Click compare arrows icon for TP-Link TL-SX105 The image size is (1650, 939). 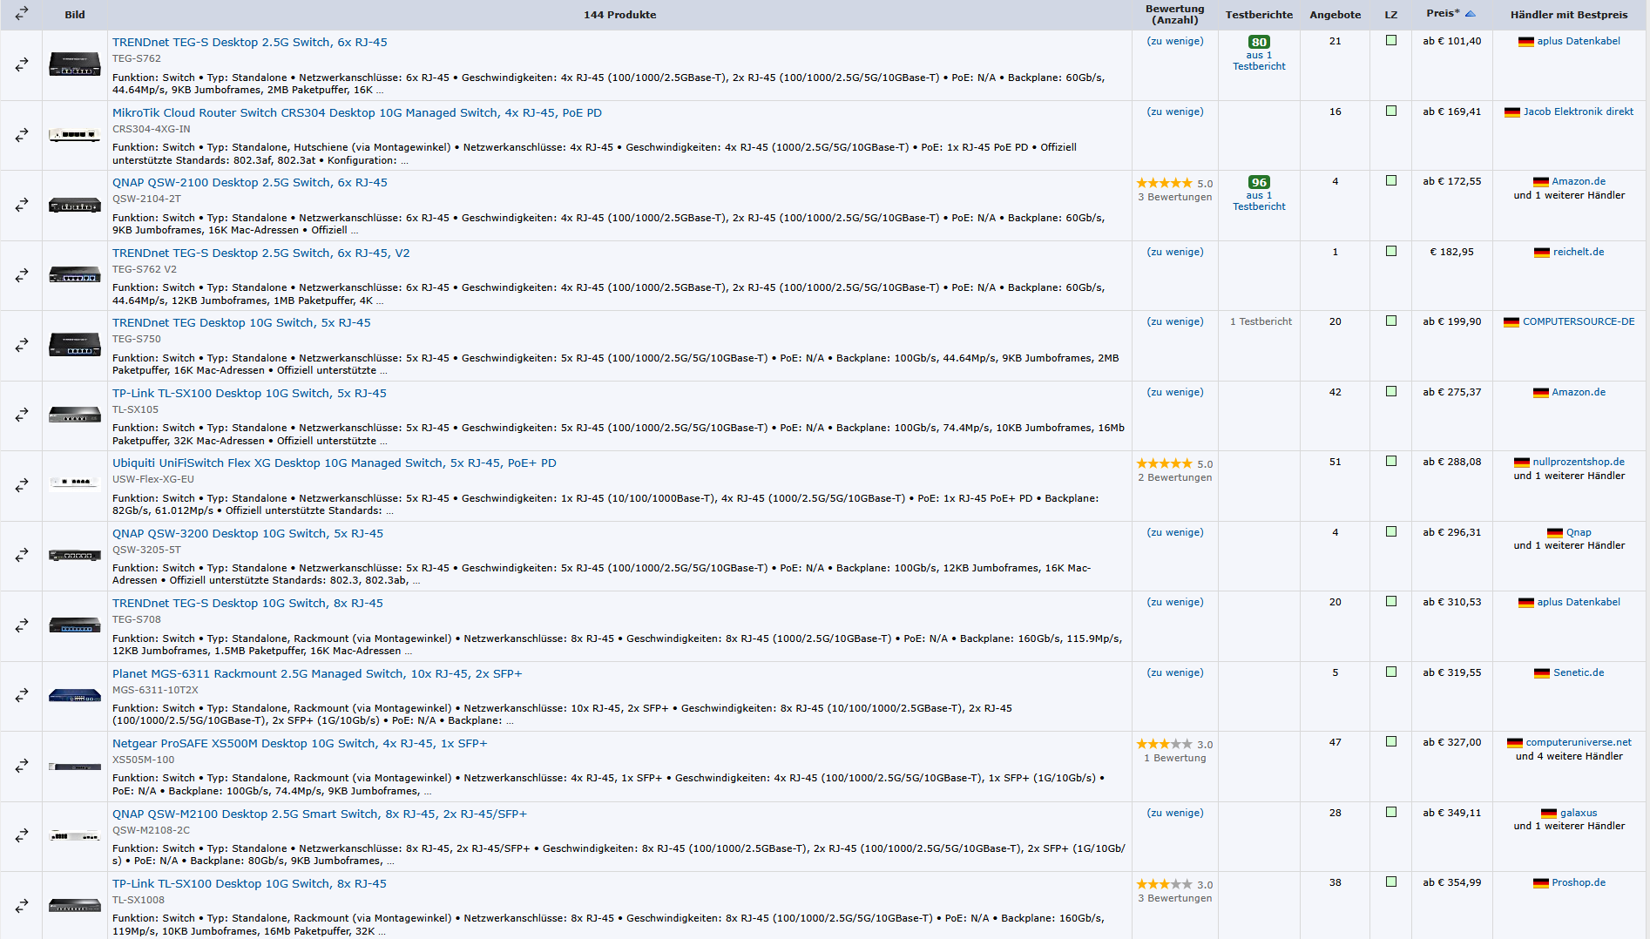click(22, 415)
